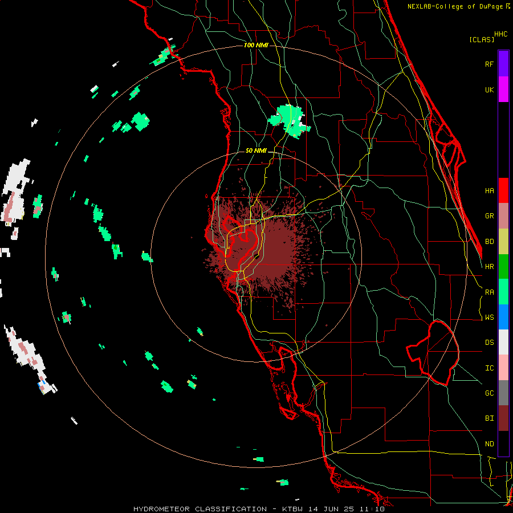Screen dimensions: 513x513
Task: Click the NEXLAB-College of DuPage credit text
Action: pyautogui.click(x=455, y=6)
